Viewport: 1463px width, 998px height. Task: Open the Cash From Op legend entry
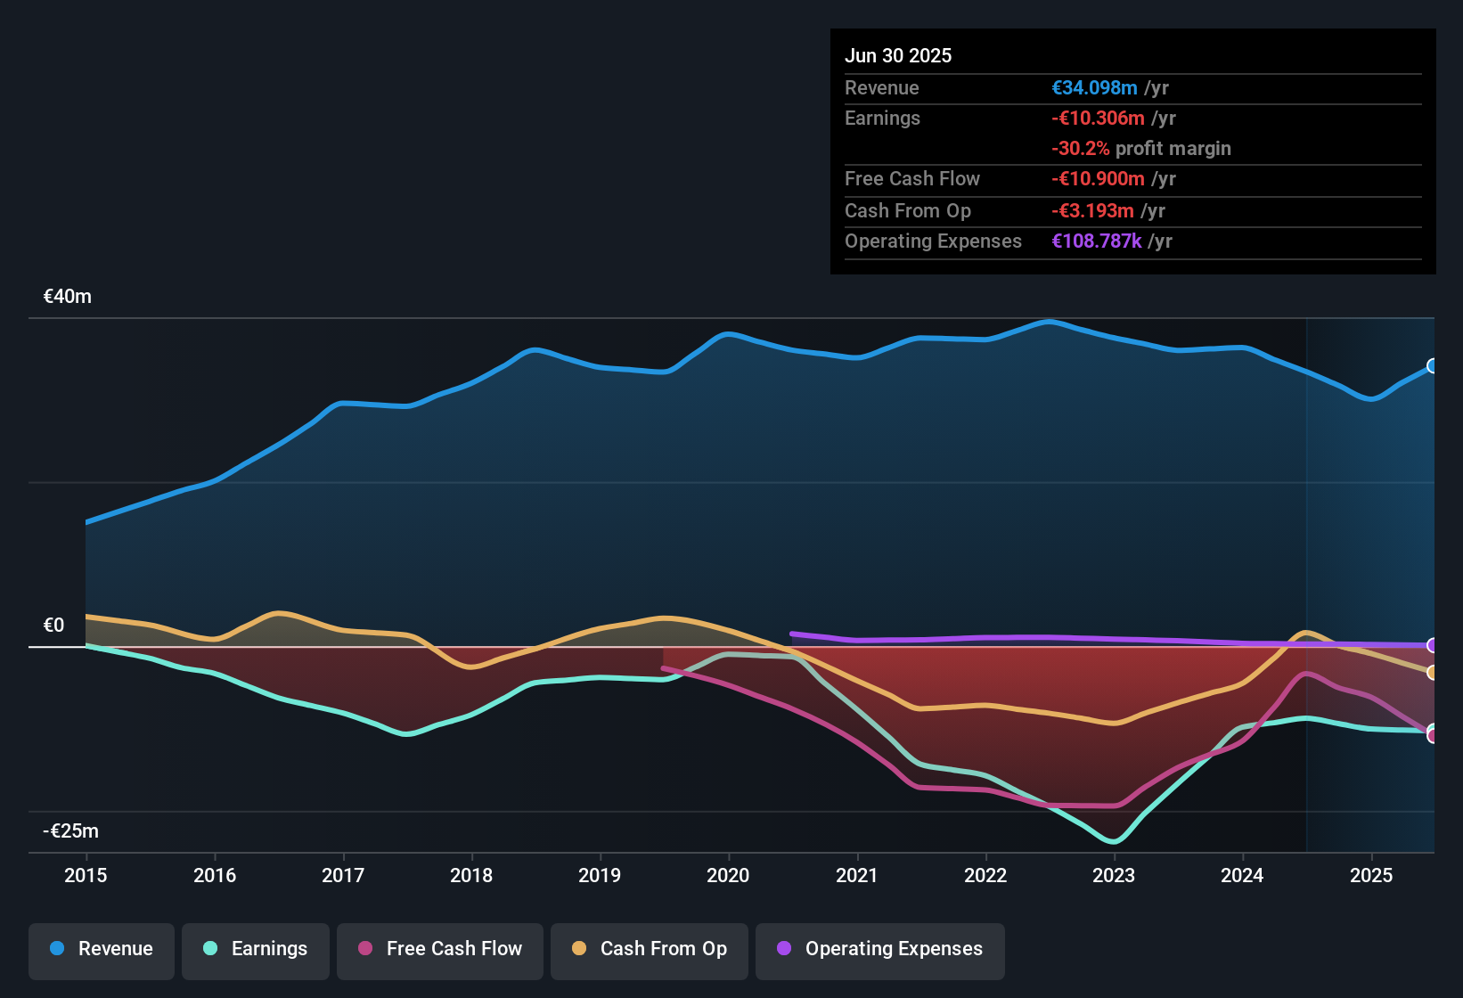coord(649,949)
